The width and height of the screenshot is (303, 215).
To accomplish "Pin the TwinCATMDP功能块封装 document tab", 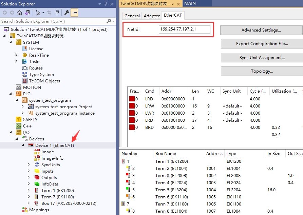I will (172, 4).
